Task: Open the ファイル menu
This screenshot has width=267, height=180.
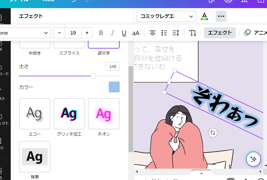Action: pos(19,1)
